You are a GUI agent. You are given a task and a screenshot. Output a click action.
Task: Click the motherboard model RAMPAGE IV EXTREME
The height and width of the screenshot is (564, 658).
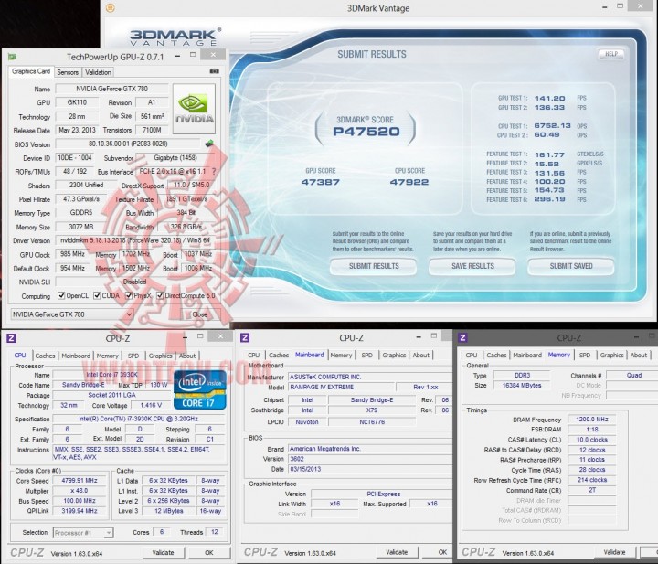[x=341, y=388]
